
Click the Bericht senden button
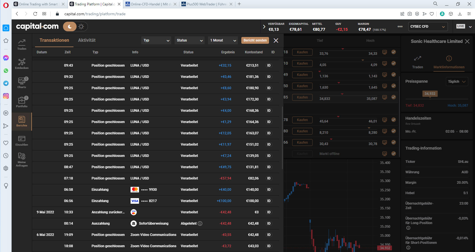[255, 40]
